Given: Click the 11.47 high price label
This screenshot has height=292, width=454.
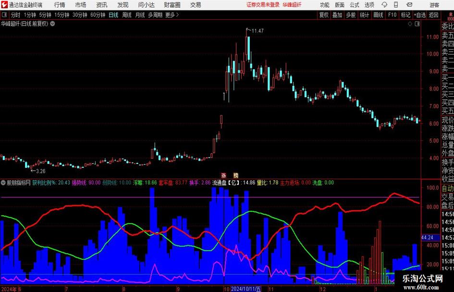Looking at the screenshot, I should (x=258, y=31).
